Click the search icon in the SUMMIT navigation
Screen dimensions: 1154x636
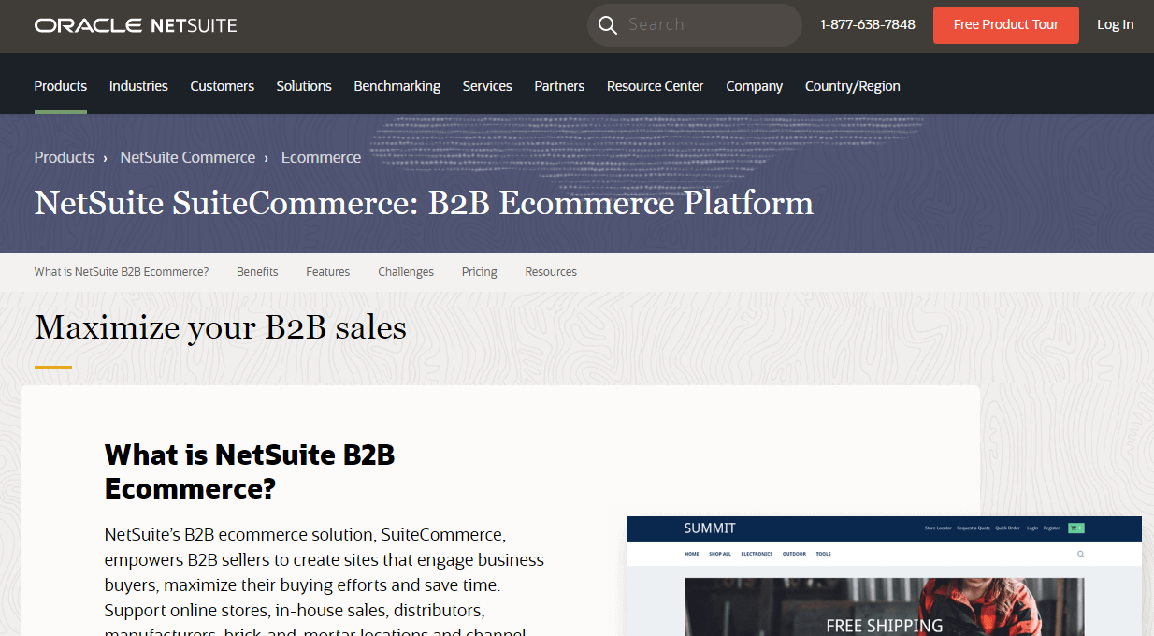(x=1081, y=554)
